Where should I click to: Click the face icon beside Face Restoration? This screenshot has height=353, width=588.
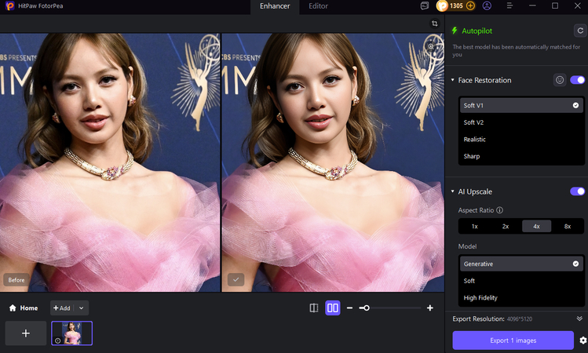(560, 80)
